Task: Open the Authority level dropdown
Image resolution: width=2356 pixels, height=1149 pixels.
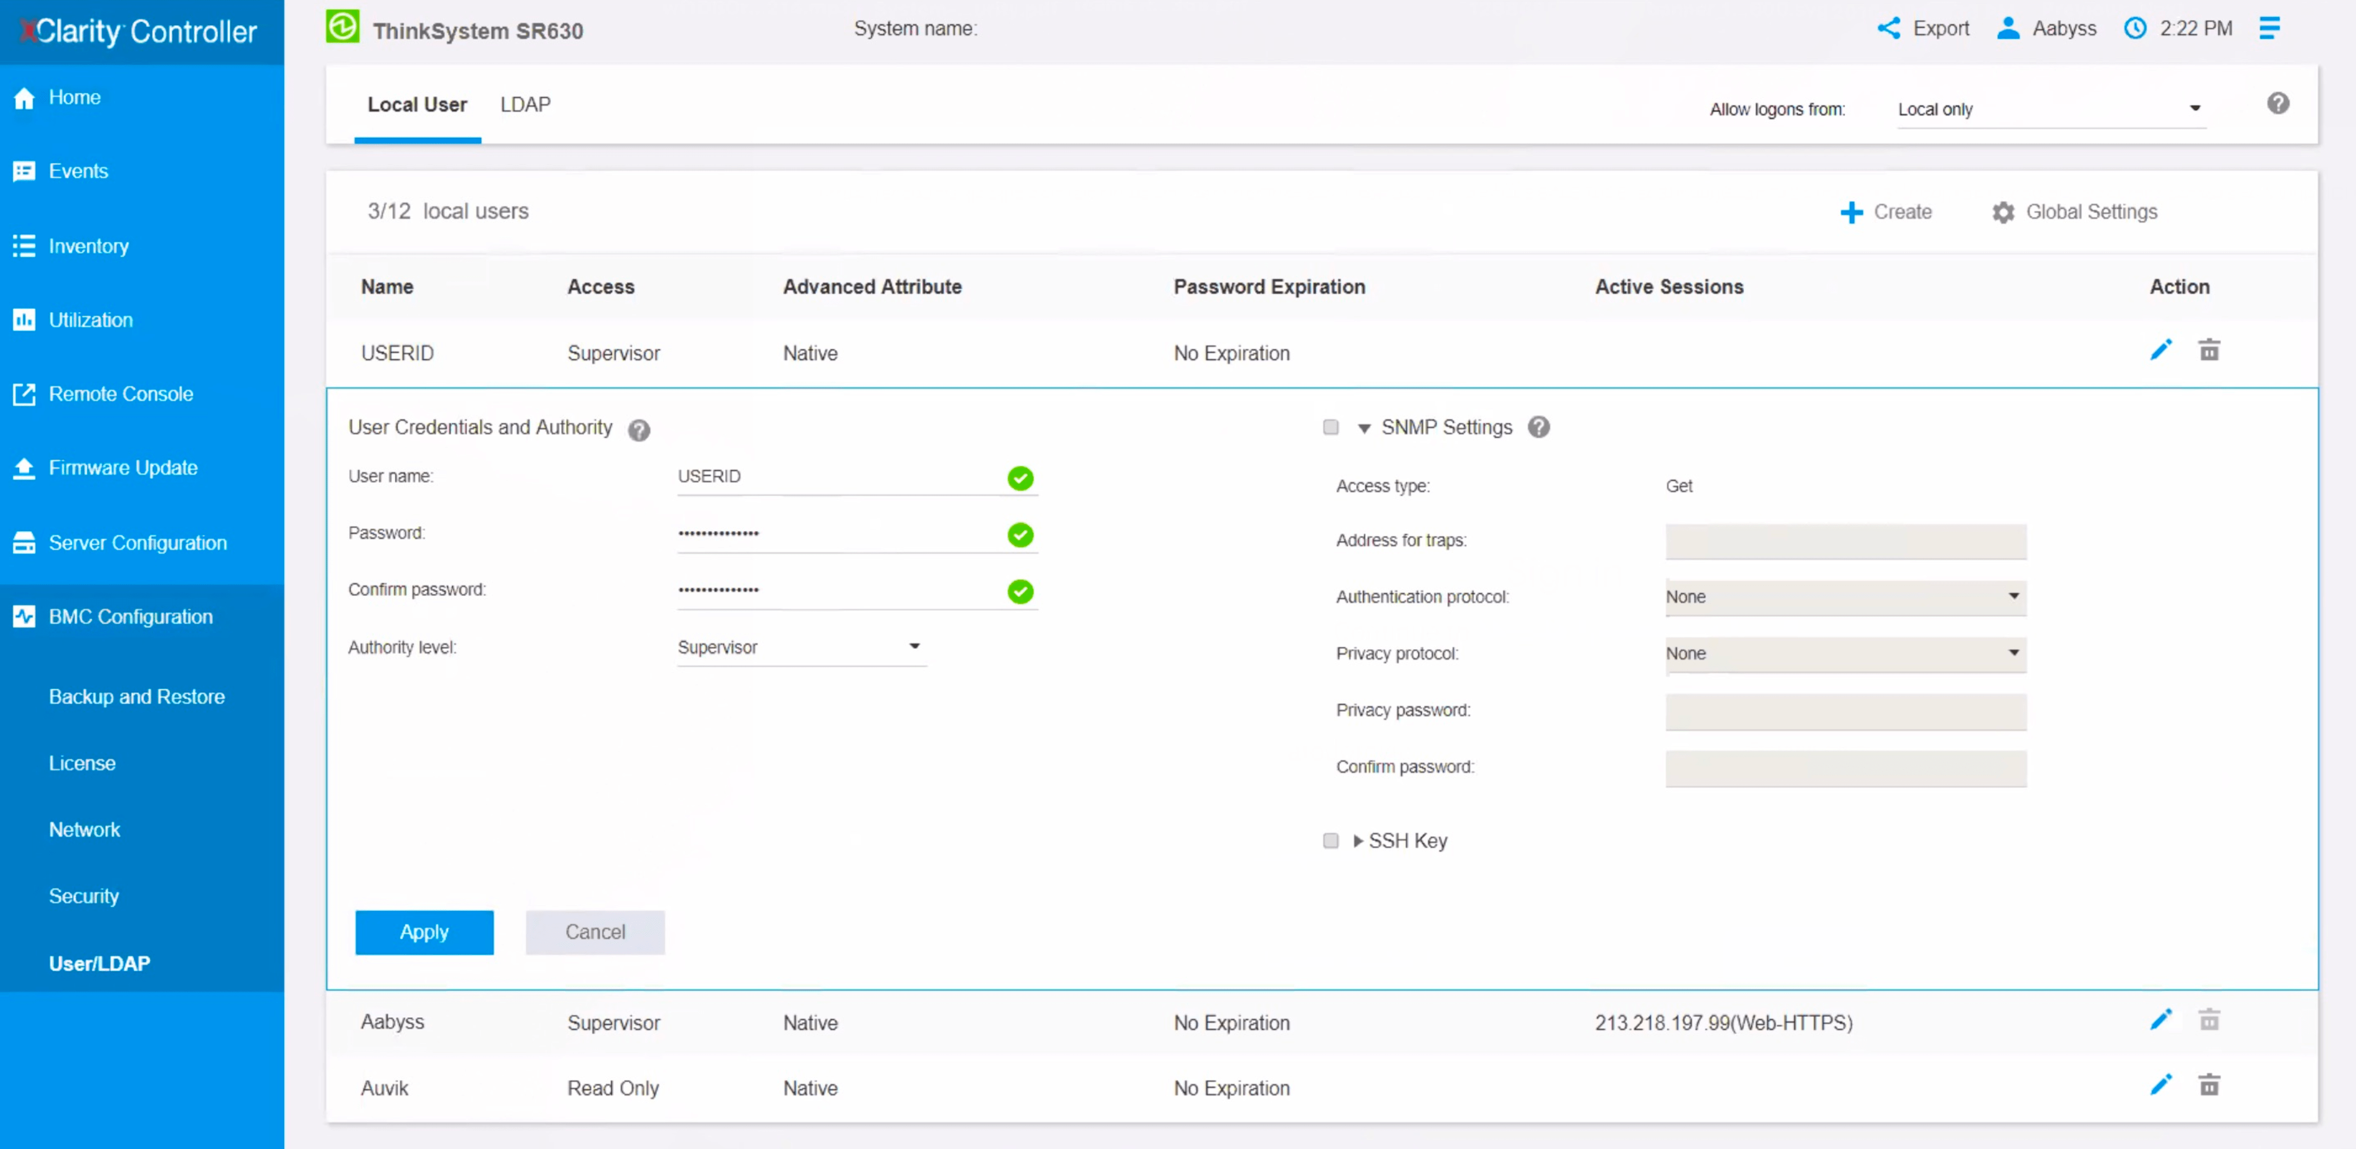Action: [914, 646]
